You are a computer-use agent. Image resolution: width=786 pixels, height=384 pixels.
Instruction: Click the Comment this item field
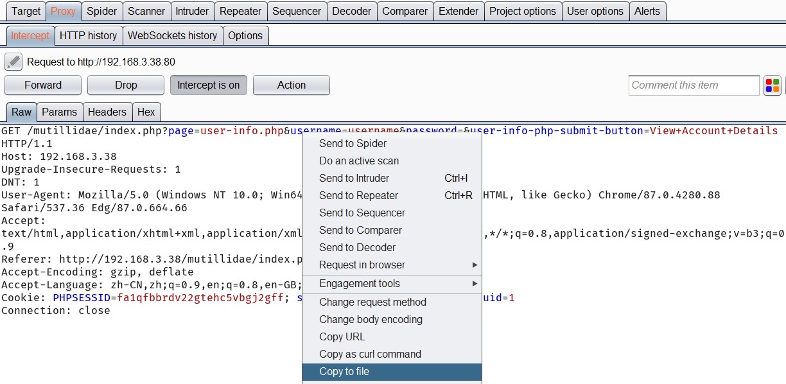(x=694, y=85)
